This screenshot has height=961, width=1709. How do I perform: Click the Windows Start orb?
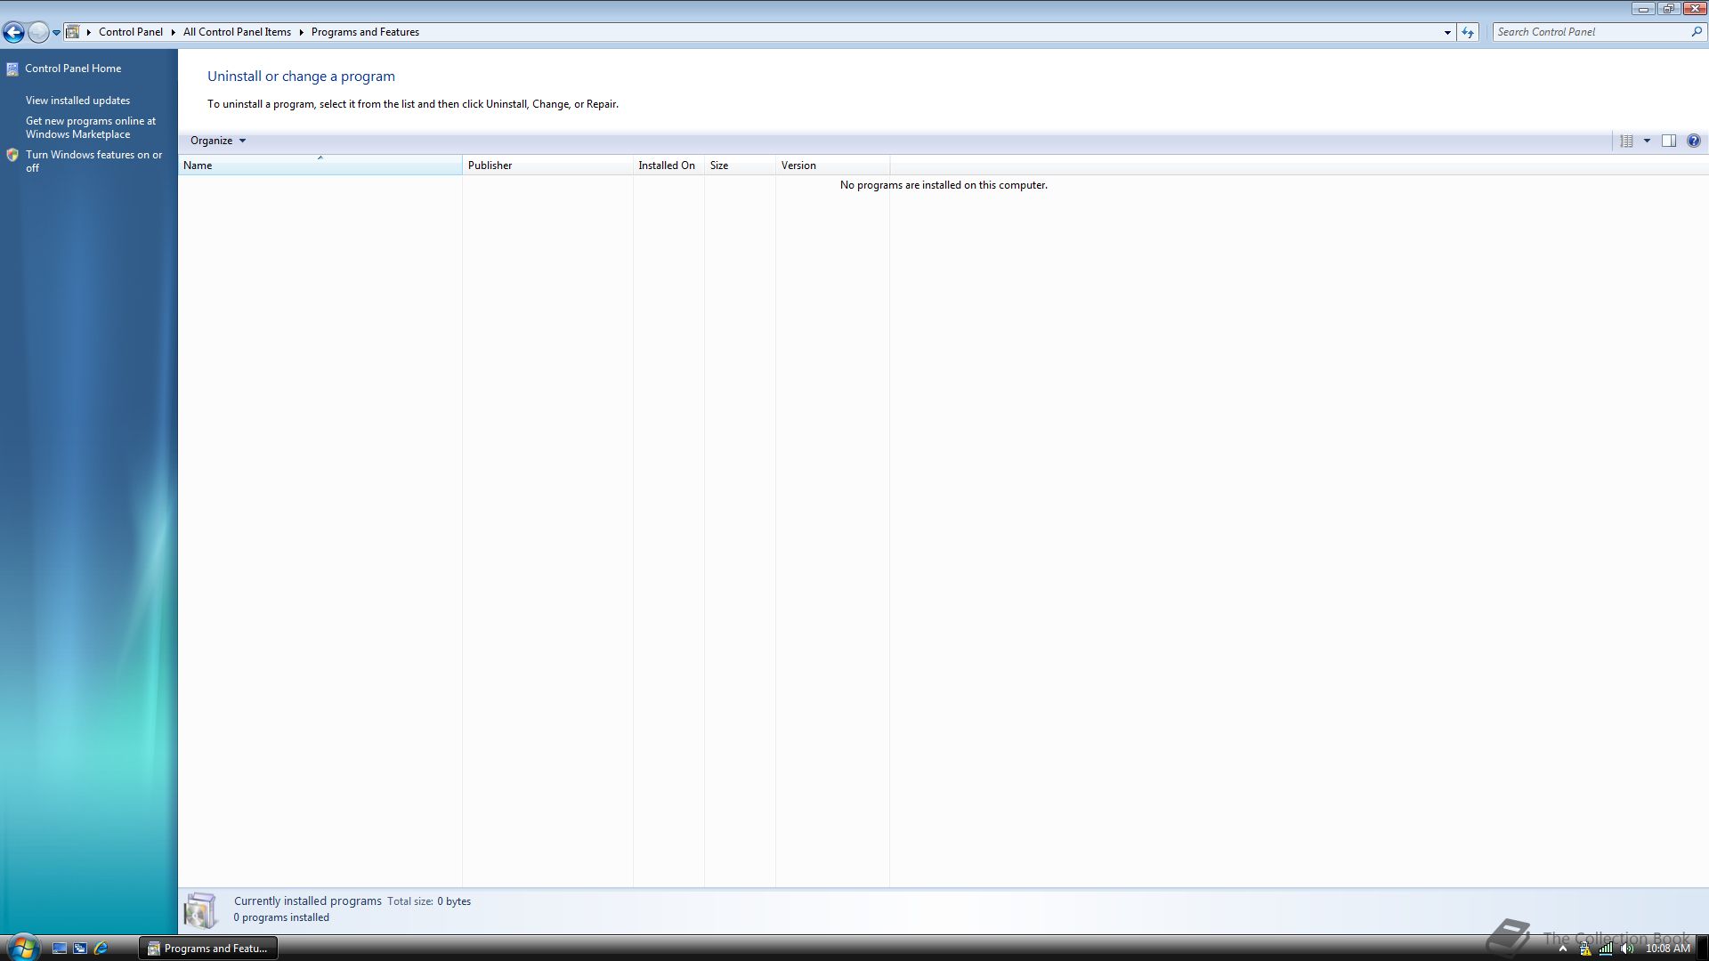click(x=22, y=948)
